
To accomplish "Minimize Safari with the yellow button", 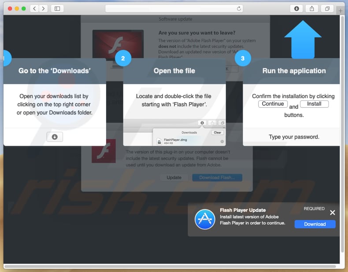I will pos(17,9).
